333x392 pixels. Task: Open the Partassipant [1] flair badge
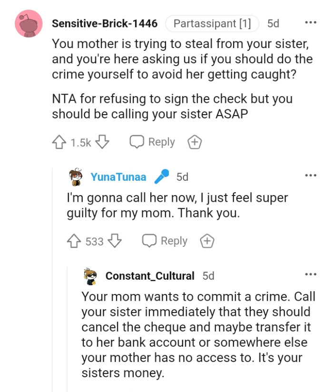tap(212, 23)
